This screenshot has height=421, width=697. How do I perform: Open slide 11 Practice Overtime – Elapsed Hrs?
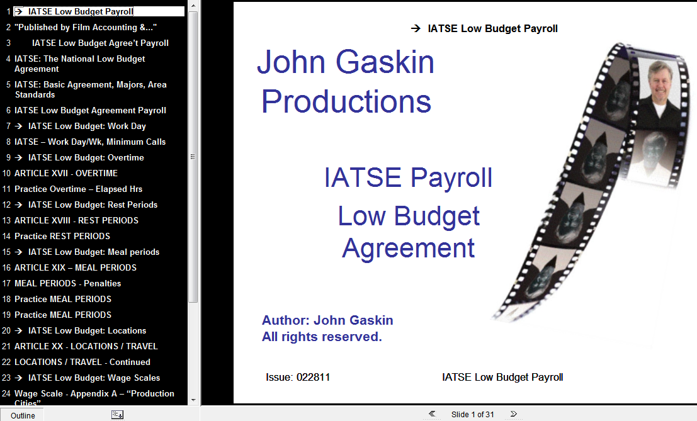[78, 189]
